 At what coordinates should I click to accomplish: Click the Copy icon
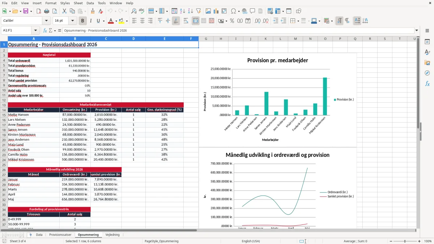[72, 11]
